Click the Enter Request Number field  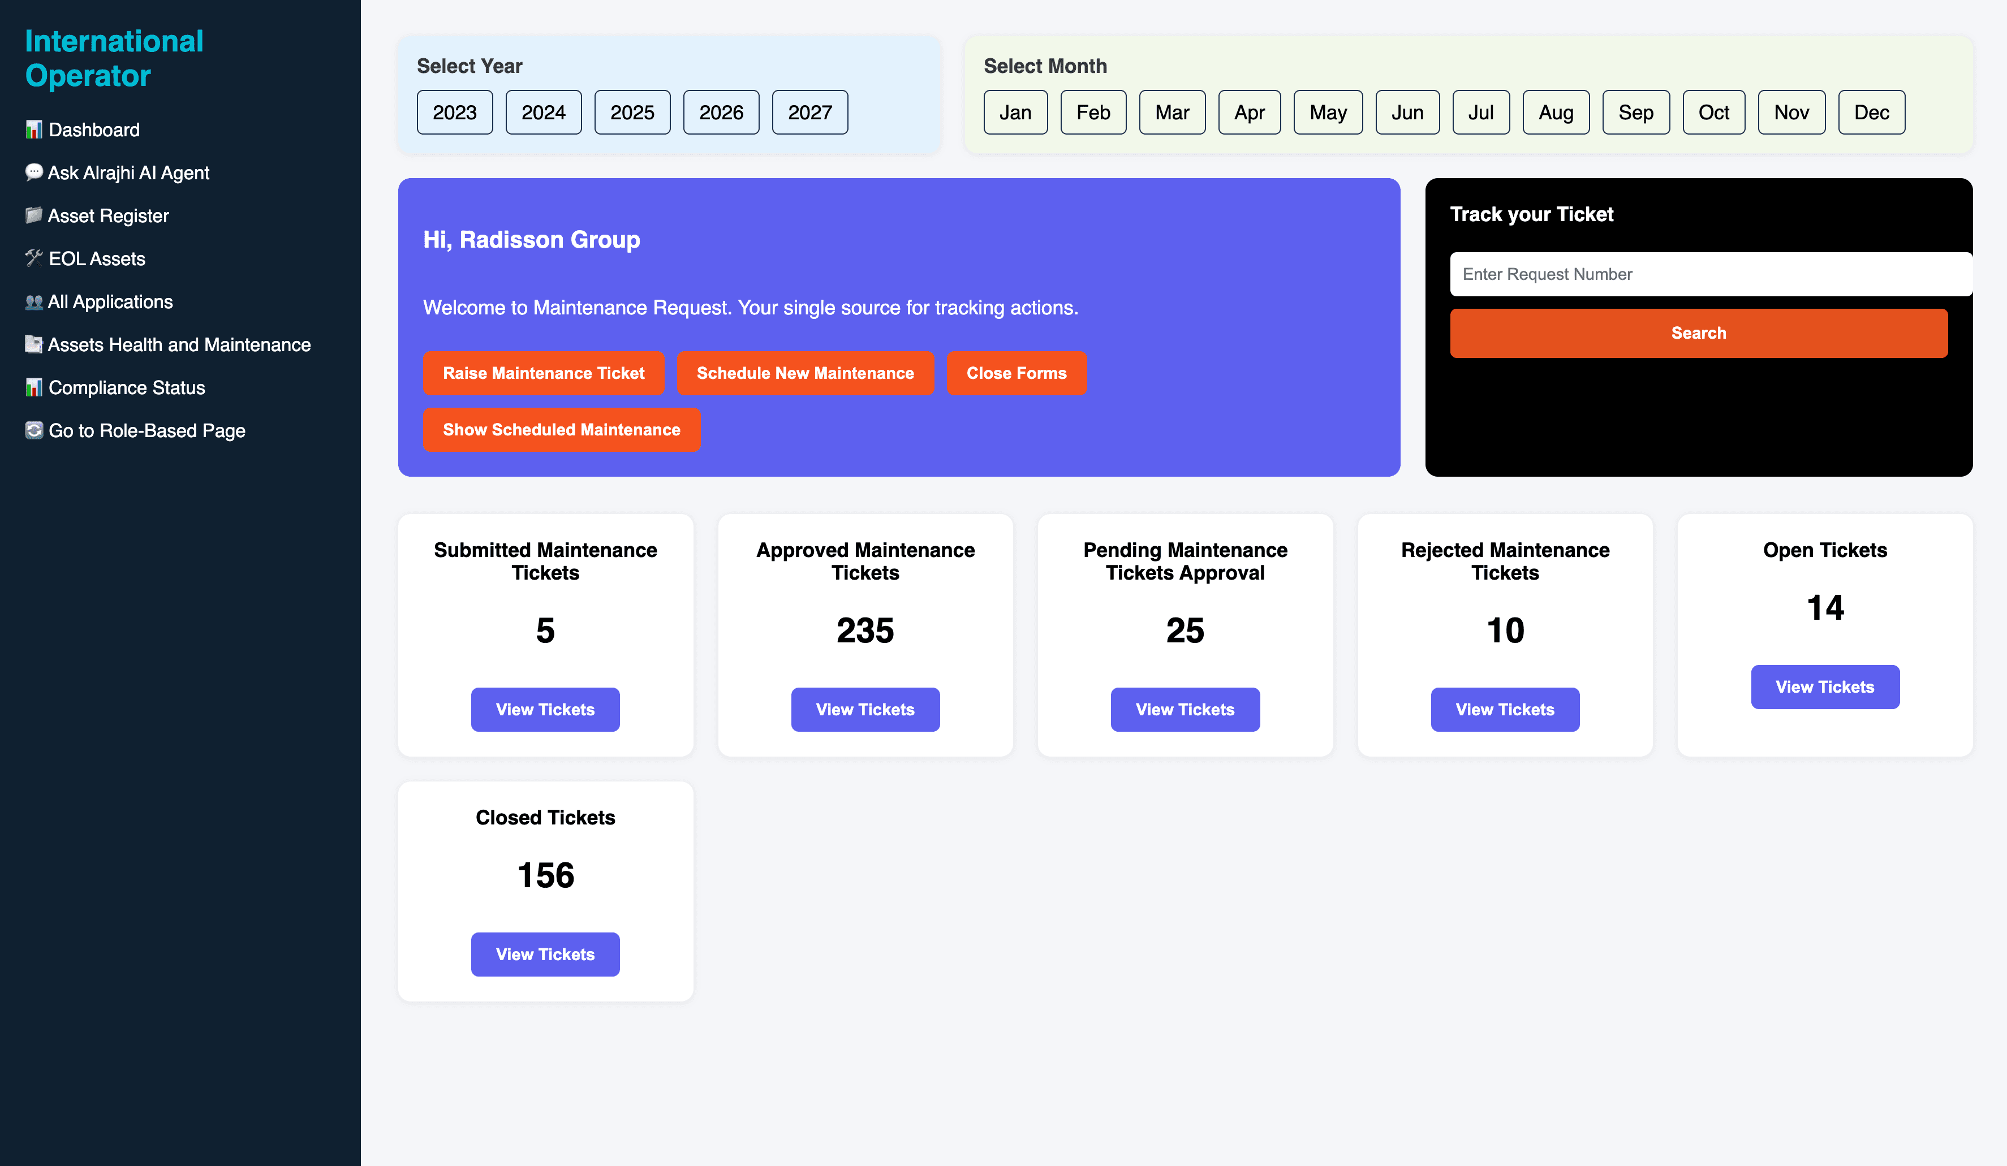tap(1711, 274)
